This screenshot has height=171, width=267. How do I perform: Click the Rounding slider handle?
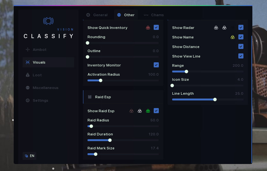click(x=88, y=43)
